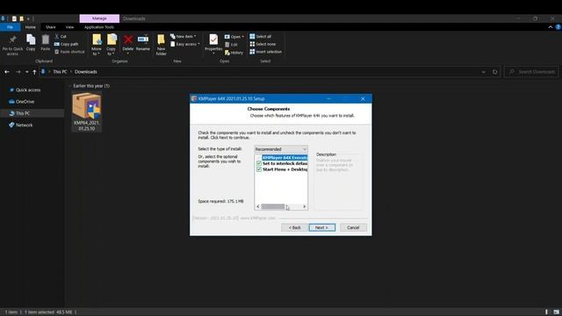The image size is (562, 316).
Task: Cancel the KMPlayer setup
Action: (353, 227)
